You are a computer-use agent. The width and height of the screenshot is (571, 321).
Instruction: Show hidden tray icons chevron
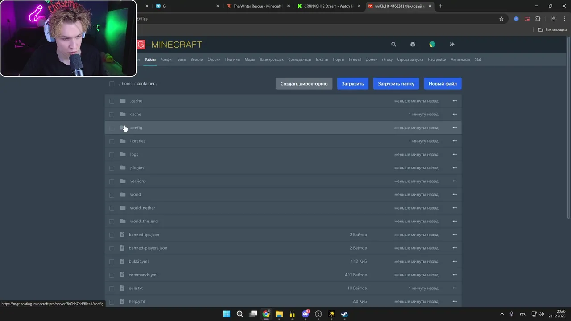502,314
